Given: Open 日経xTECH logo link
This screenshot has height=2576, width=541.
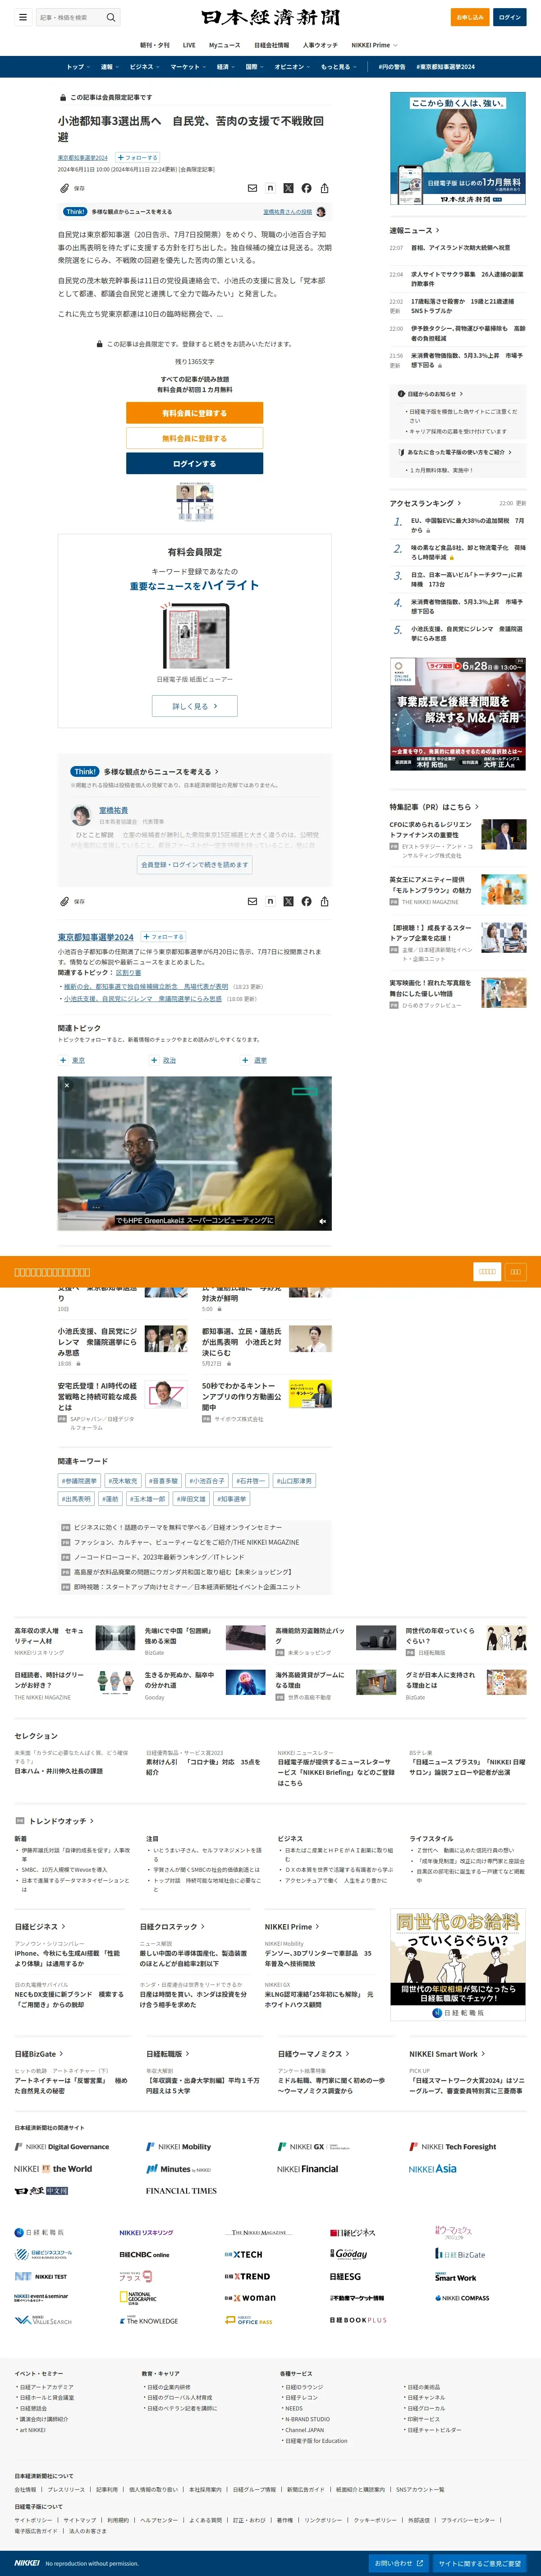Looking at the screenshot, I should pos(243,2255).
